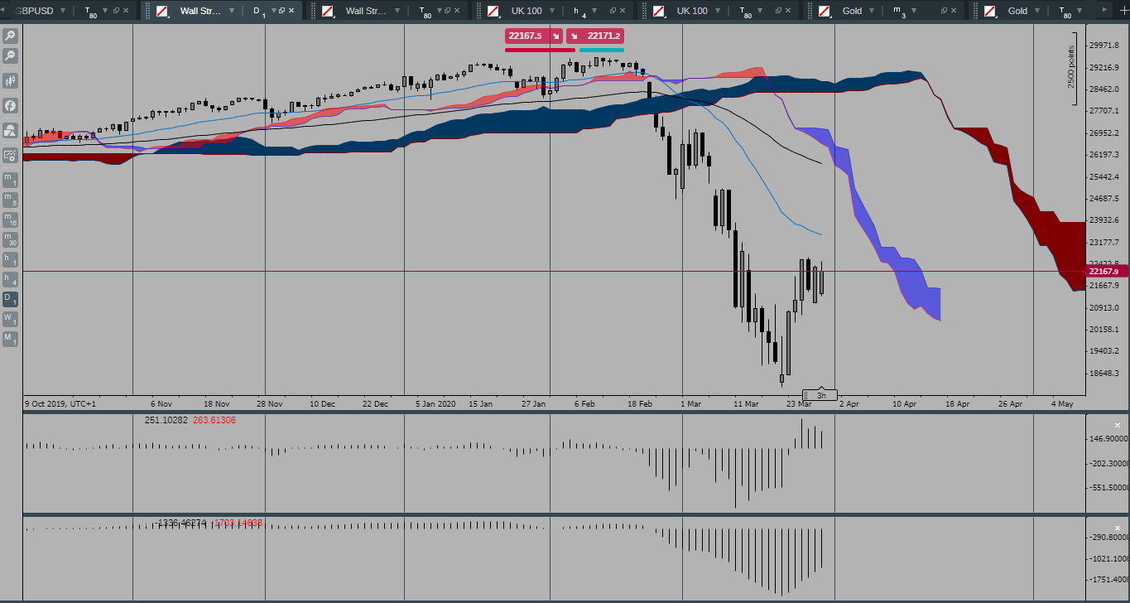
Task: Open the chart settings icon in sidebar
Action: pyautogui.click(x=11, y=154)
